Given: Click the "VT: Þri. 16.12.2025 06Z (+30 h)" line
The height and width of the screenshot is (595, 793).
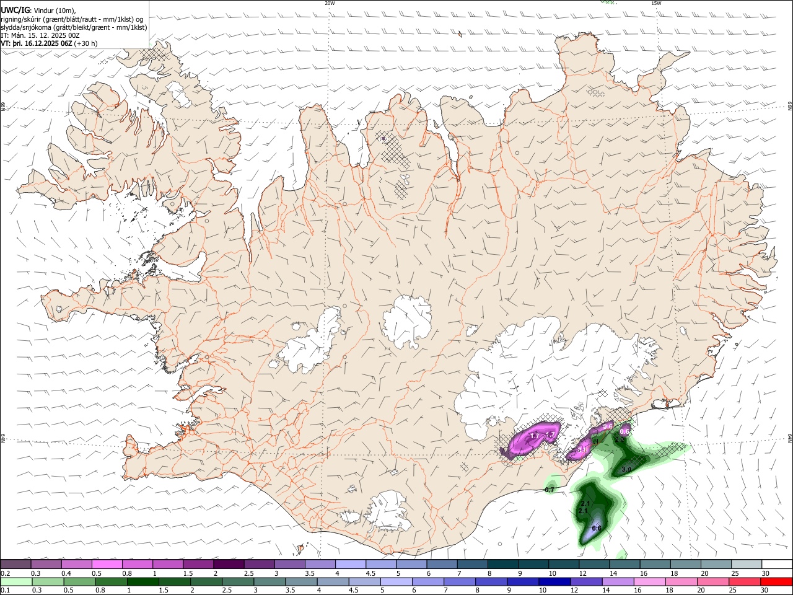Looking at the screenshot, I should [x=50, y=44].
